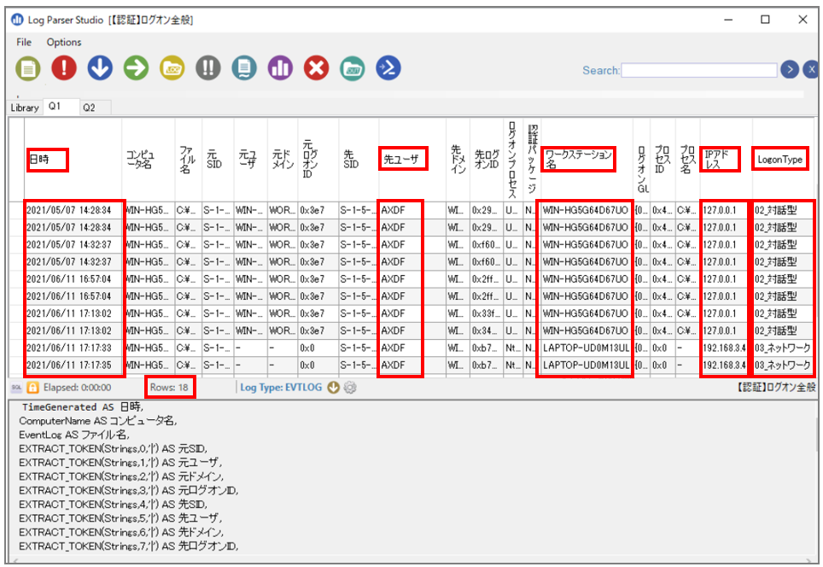Open log type settings gear icon
Image resolution: width=823 pixels, height=567 pixels.
coord(350,388)
